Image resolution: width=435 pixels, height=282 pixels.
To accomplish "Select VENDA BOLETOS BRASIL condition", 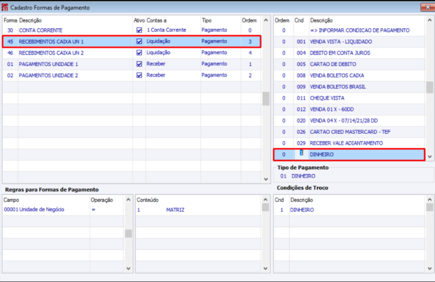I will pos(349,87).
